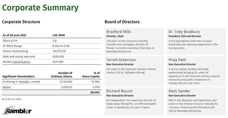The width and height of the screenshot is (228, 118).
Task: Select the Dr. Toby Bradbury card
Action: [x=196, y=41]
